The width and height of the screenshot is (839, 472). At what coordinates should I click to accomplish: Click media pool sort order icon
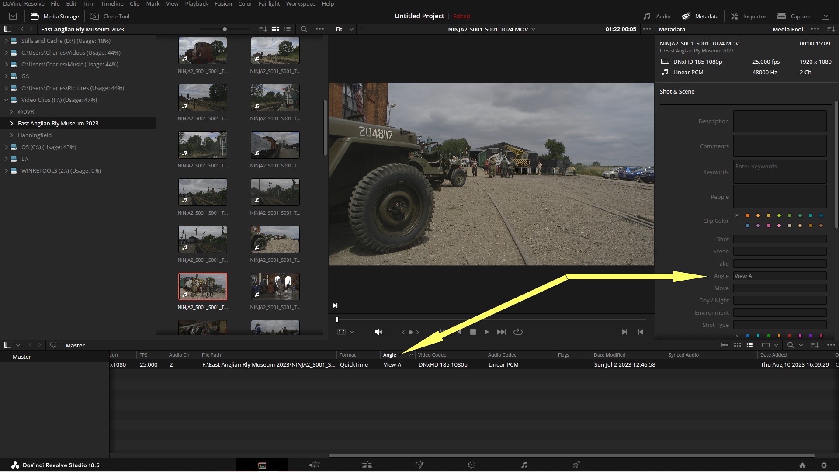[x=815, y=345]
